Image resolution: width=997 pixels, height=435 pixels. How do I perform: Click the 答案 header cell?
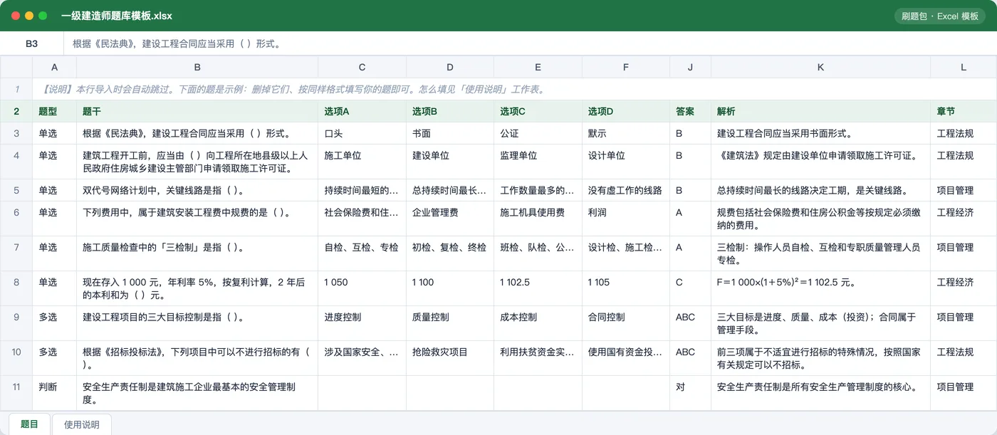coord(690,112)
